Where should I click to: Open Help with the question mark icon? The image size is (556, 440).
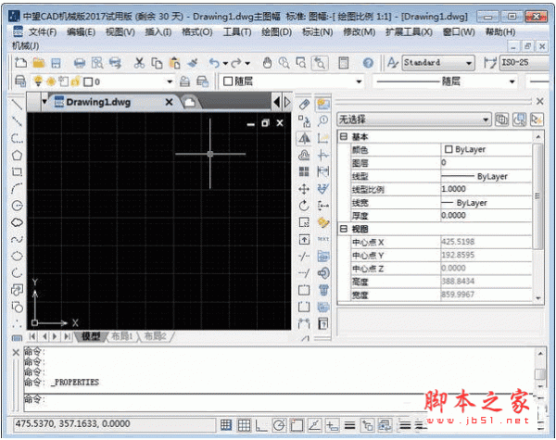pos(368,63)
